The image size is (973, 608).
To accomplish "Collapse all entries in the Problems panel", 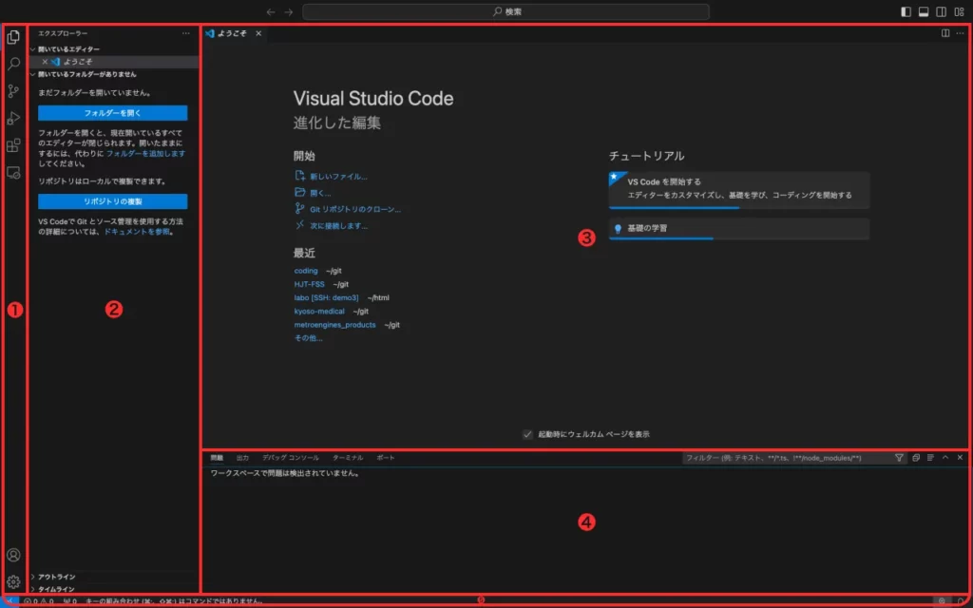I will pyautogui.click(x=916, y=458).
